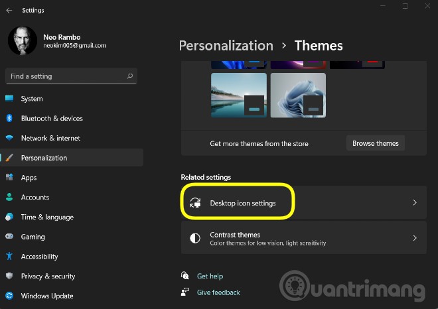The image size is (438, 309).
Task: Click 'Get more themes from the store' text
Action: pos(259,143)
